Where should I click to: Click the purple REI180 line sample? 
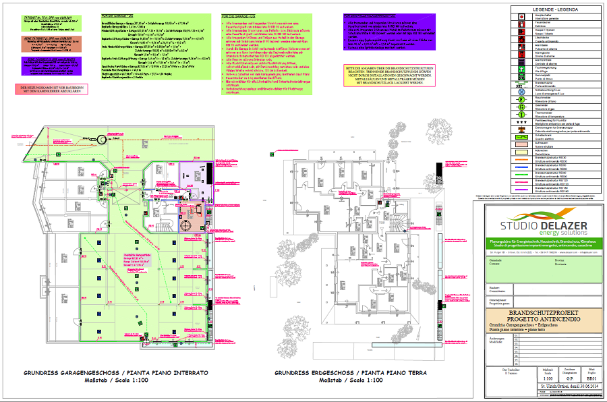point(521,188)
